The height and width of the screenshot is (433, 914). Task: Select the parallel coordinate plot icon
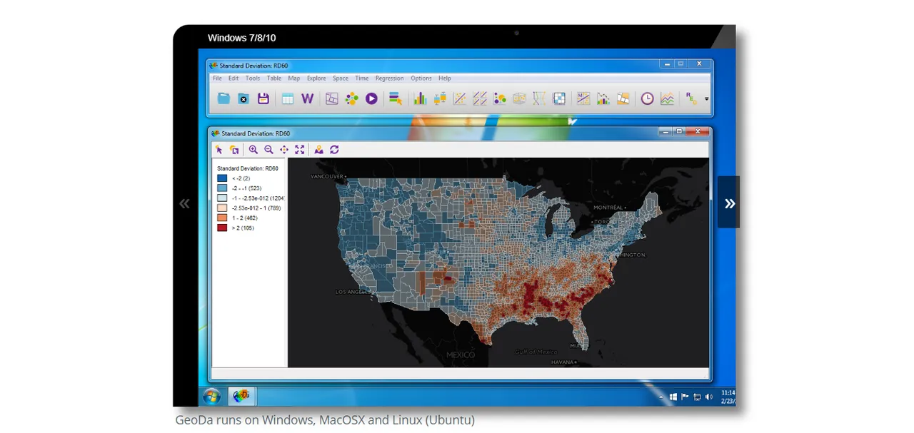click(540, 99)
